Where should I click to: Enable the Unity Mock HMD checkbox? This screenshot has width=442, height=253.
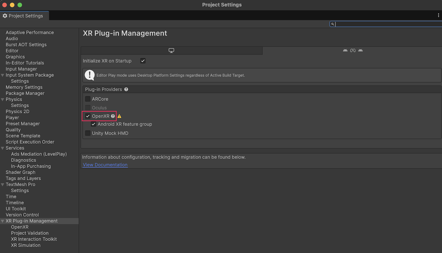88,133
